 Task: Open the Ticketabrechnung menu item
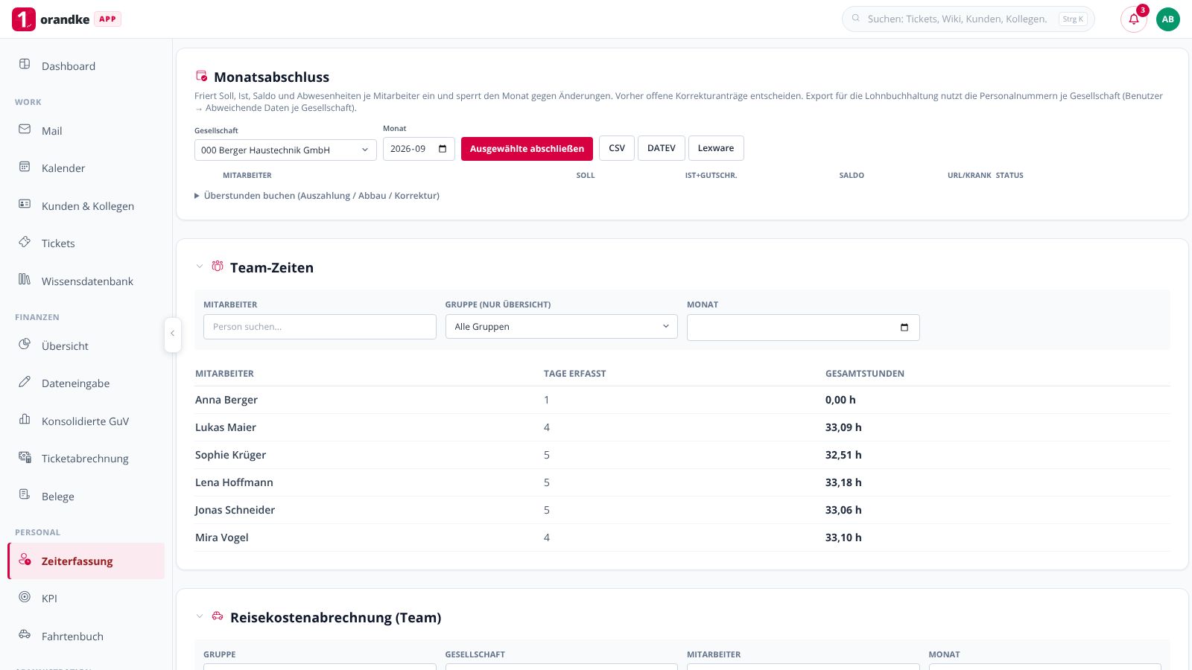coord(86,459)
